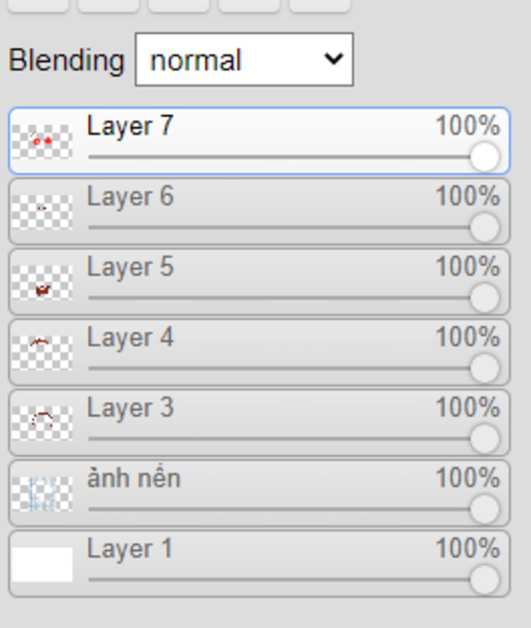Screen dimensions: 531x628
Task: Click the Layer 1 opacity slider handle
Action: [x=484, y=579]
